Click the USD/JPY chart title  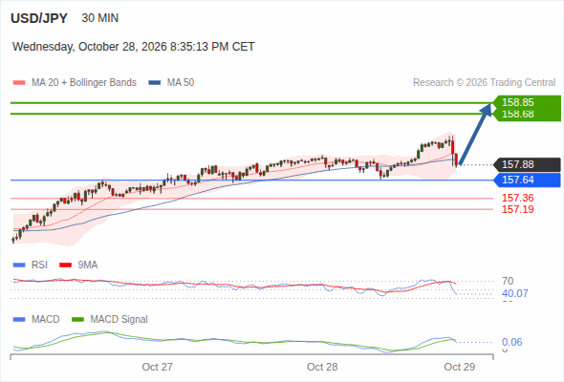tap(39, 18)
